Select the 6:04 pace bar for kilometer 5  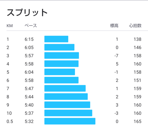point(59,72)
